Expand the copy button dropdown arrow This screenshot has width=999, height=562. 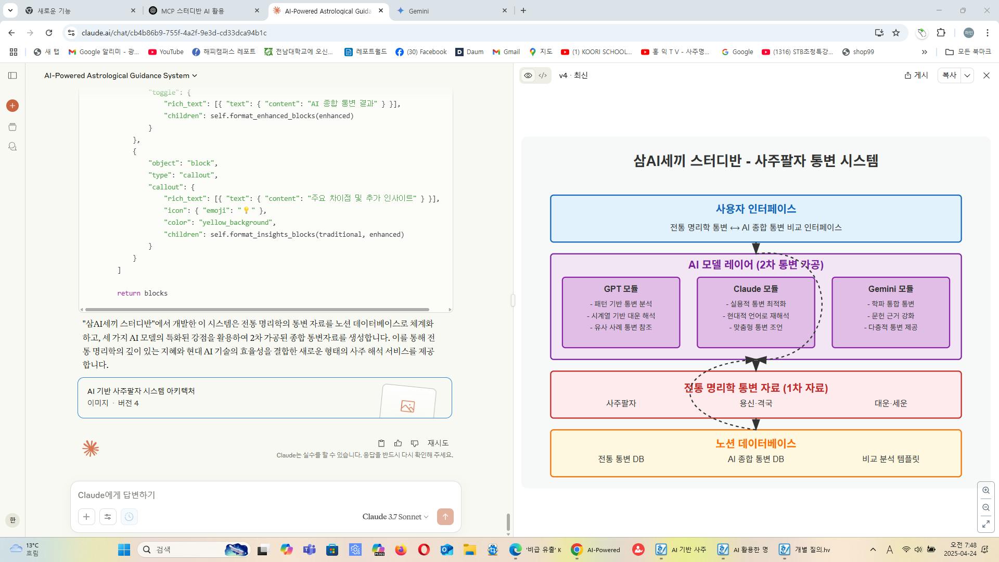coord(967,75)
